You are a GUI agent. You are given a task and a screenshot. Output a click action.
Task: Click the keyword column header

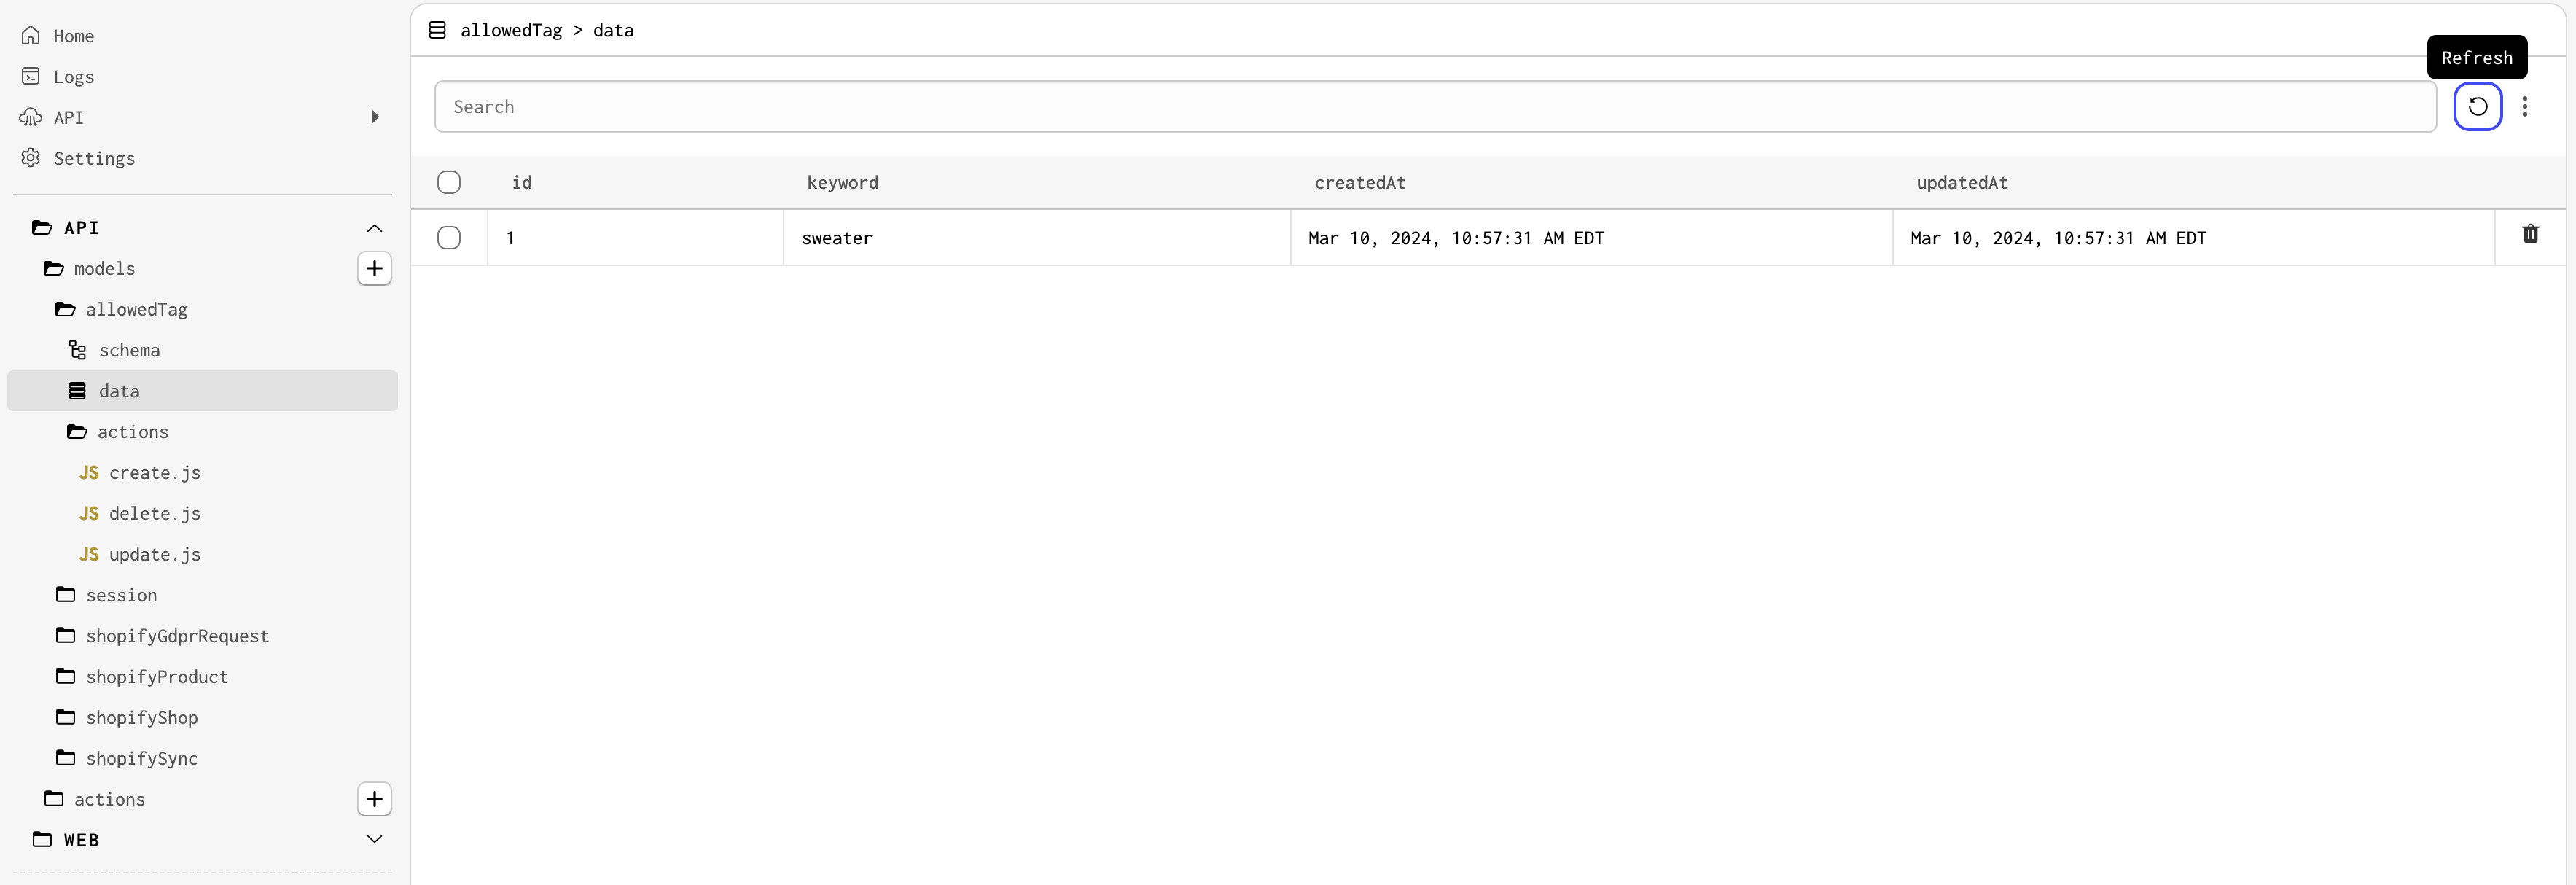click(843, 183)
